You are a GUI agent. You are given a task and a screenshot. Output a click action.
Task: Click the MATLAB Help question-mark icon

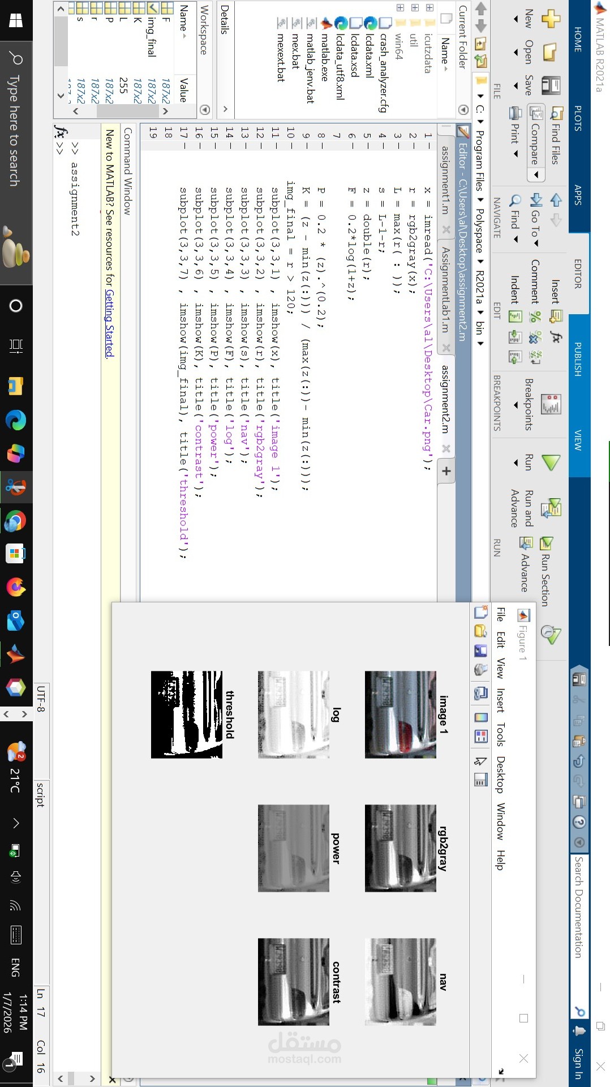pyautogui.click(x=579, y=822)
